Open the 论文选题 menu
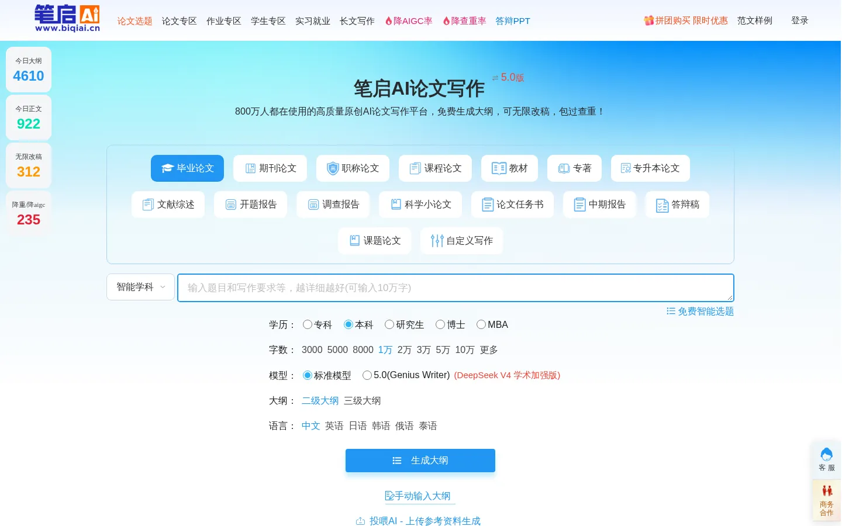The image size is (842, 526). pyautogui.click(x=135, y=21)
